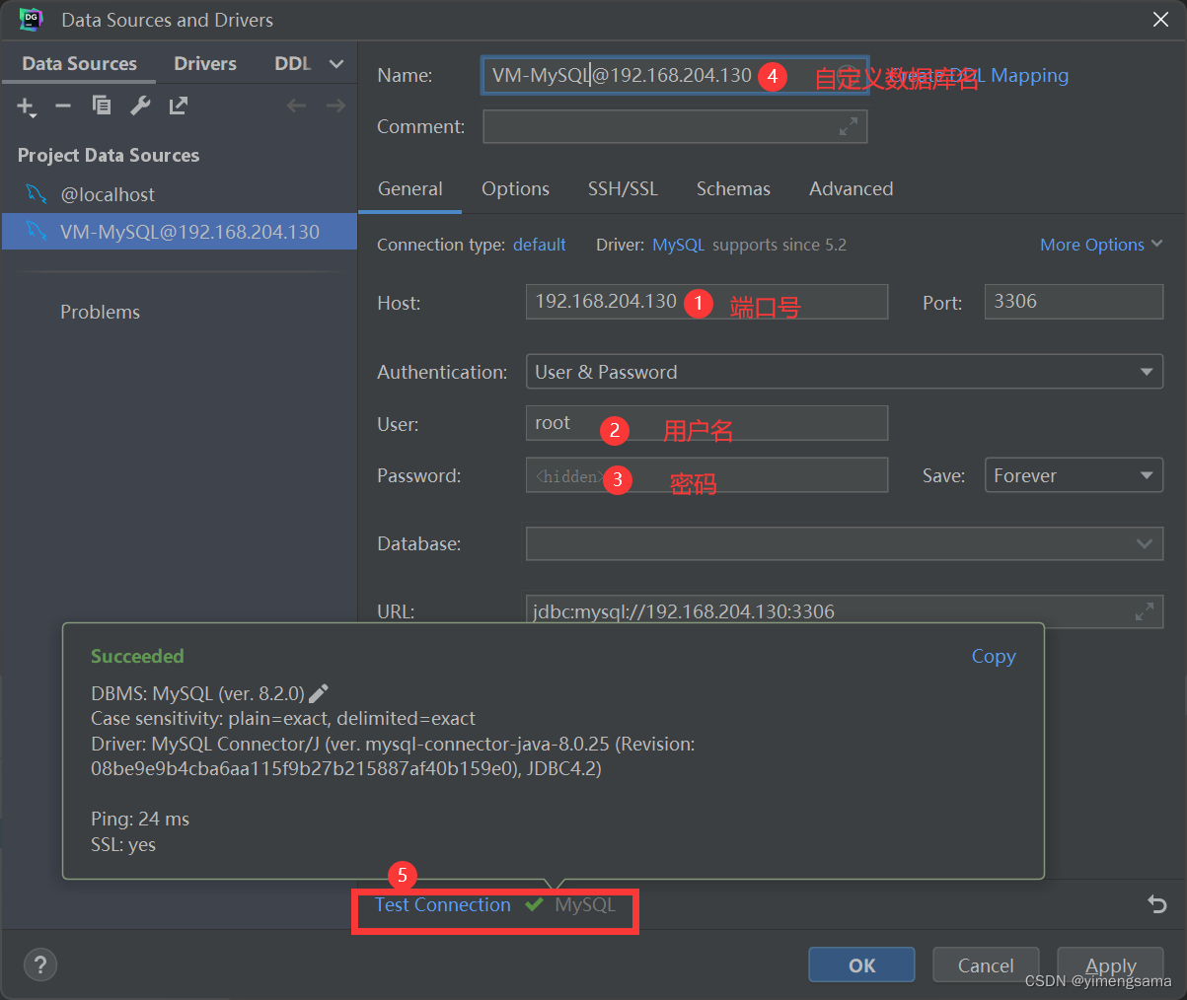Add a new data source with plus icon
This screenshot has height=1000, width=1187.
coord(26,106)
